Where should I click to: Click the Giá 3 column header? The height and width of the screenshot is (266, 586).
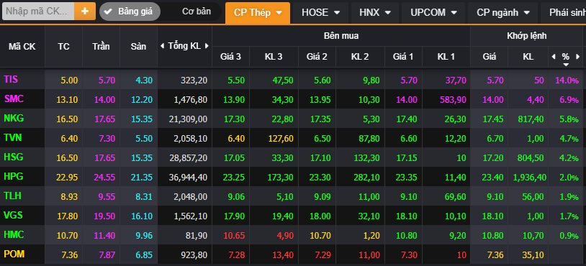[x=230, y=57]
